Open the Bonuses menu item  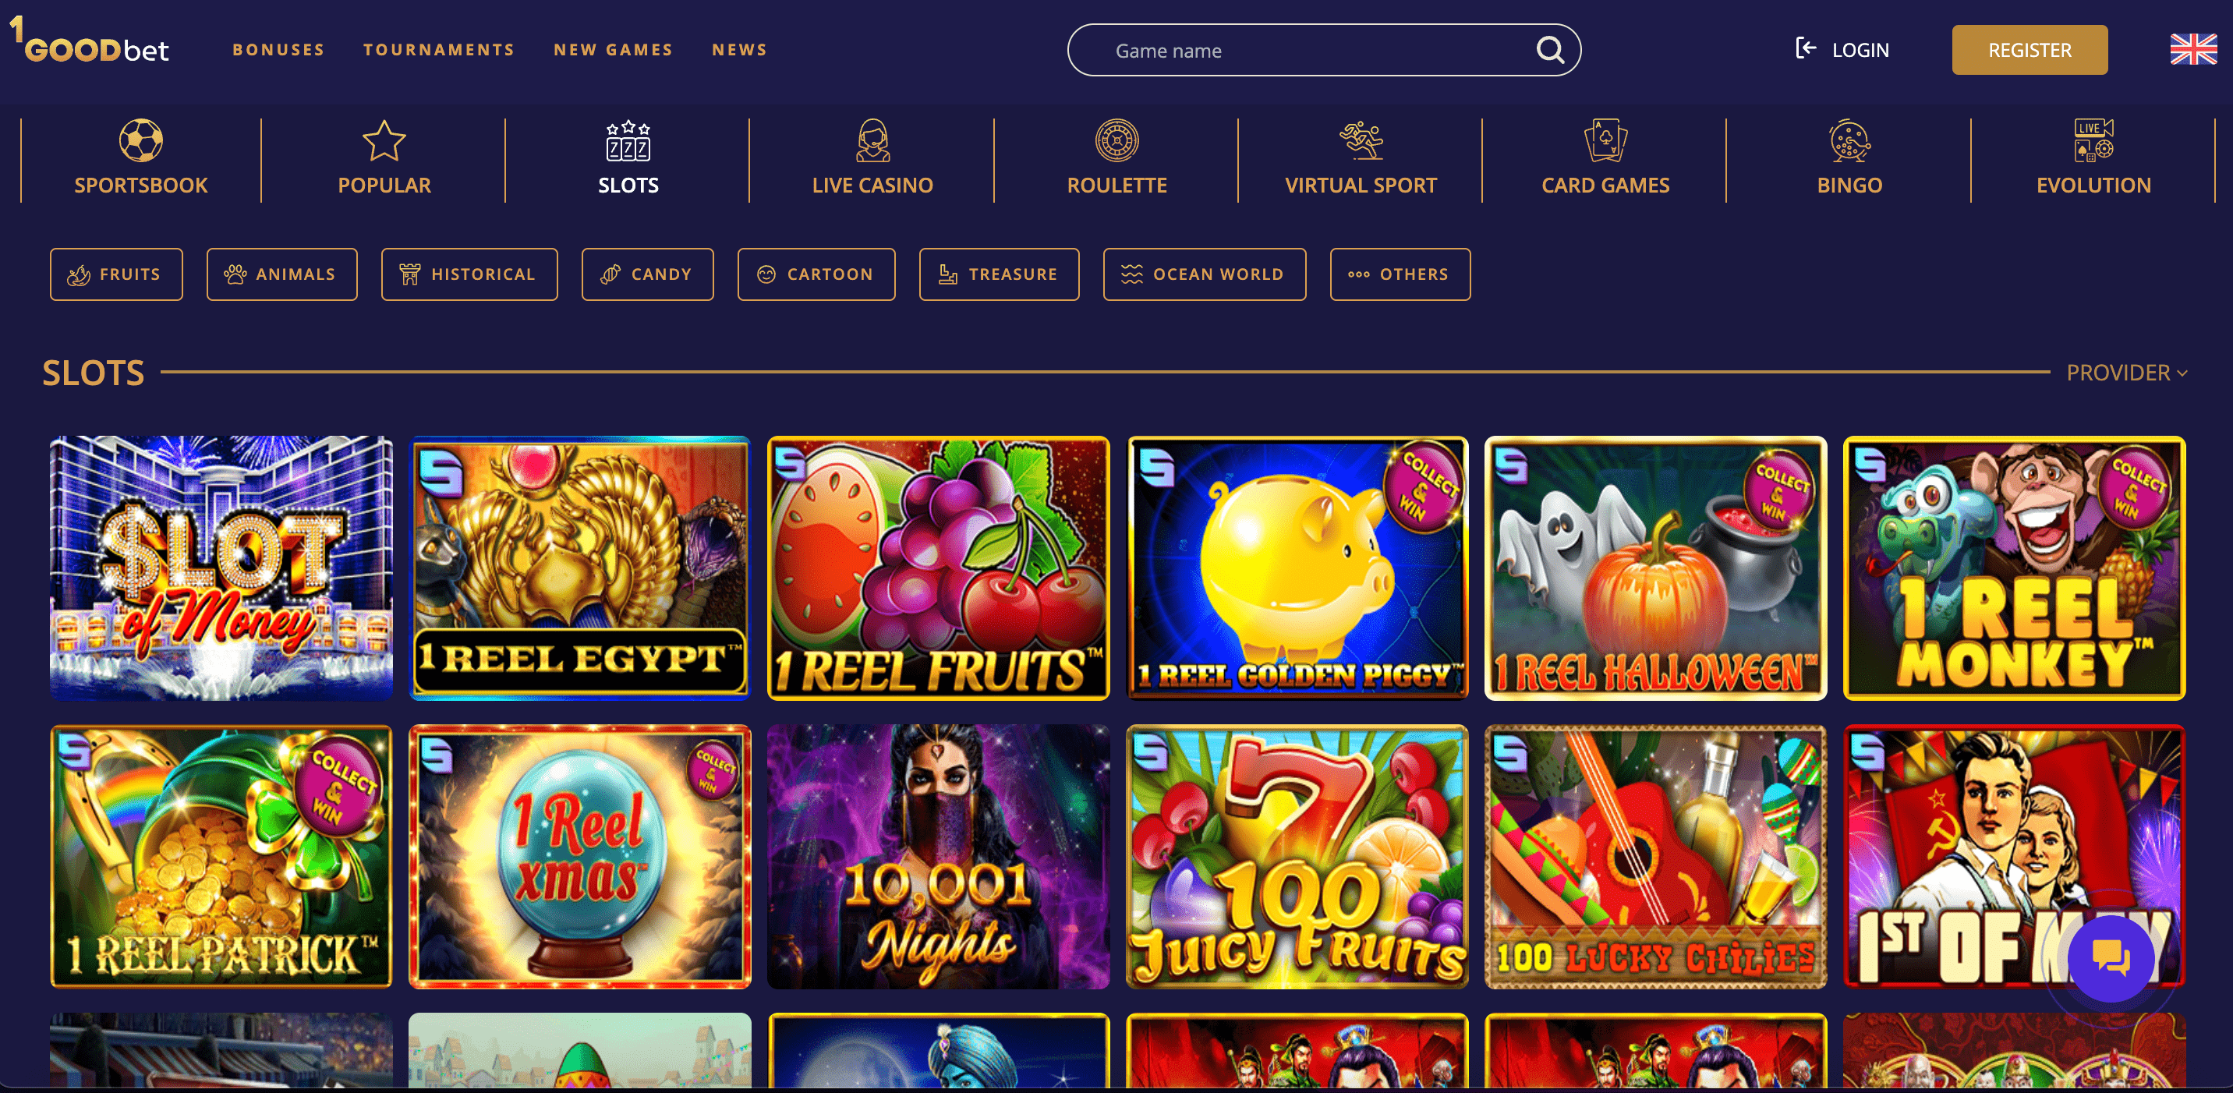pyautogui.click(x=278, y=49)
